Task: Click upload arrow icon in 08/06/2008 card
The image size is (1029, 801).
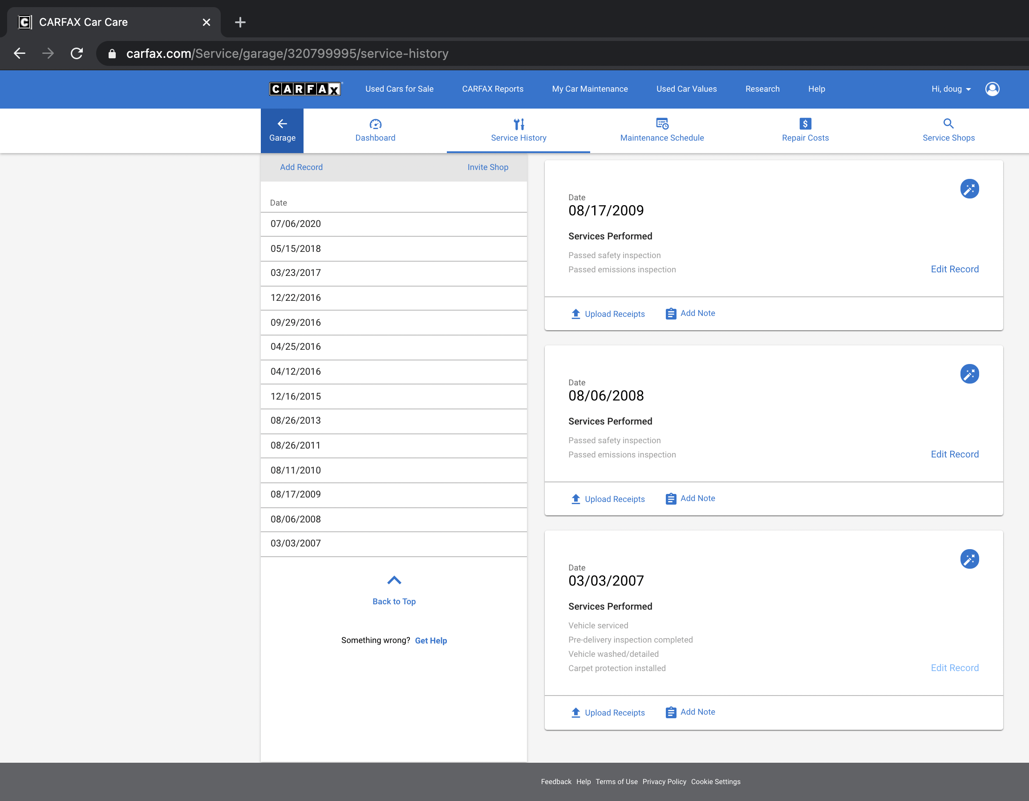Action: pyautogui.click(x=576, y=499)
